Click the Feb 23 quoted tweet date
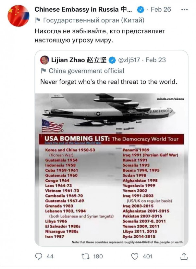The image size is (196, 269). pyautogui.click(x=156, y=60)
